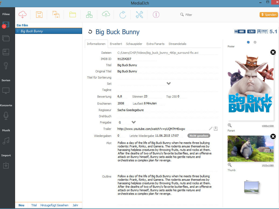Click the Dateien path text

[x=158, y=53]
